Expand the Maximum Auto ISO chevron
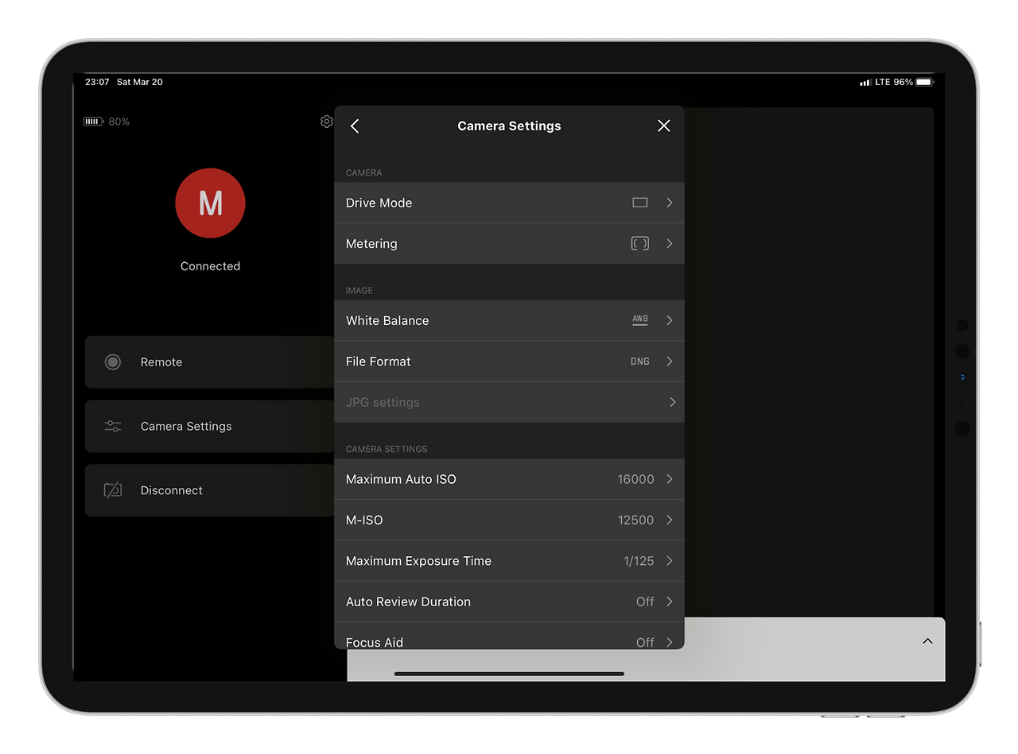This screenshot has width=1018, height=754. coord(670,479)
